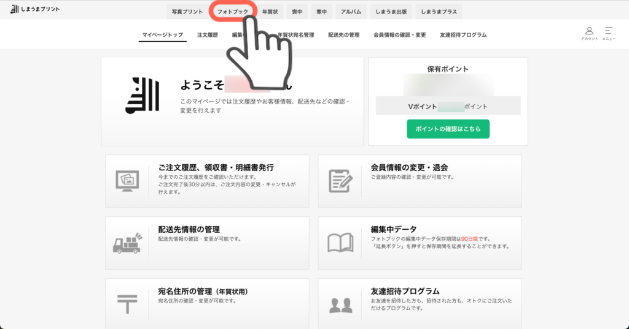Click the postal mark address icon
Image resolution: width=629 pixels, height=329 pixels.
pyautogui.click(x=127, y=304)
